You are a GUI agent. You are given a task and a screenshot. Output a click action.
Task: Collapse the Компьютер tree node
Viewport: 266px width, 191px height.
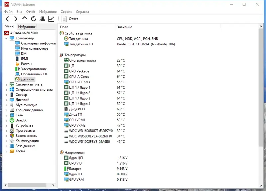[x=6, y=38]
